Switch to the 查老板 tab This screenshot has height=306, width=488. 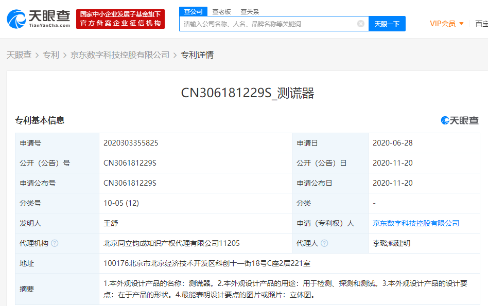221,11
